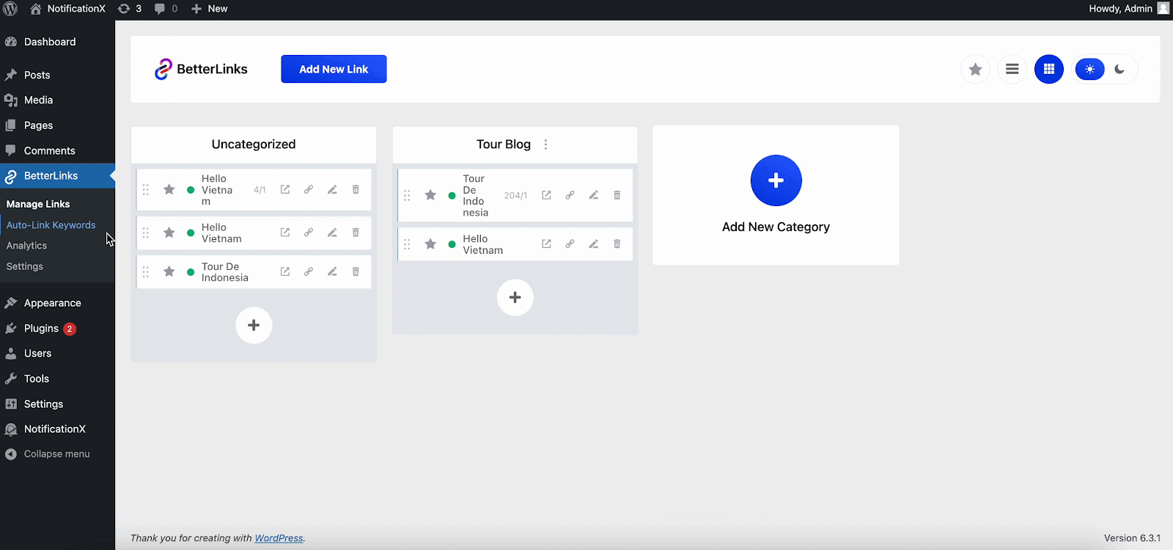
Task: Delete second Hello Vietnam link in Uncategorized
Action: (x=356, y=232)
